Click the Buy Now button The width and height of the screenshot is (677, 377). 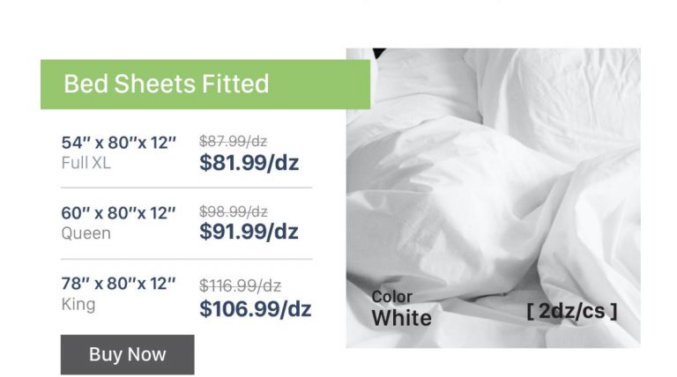tap(127, 354)
